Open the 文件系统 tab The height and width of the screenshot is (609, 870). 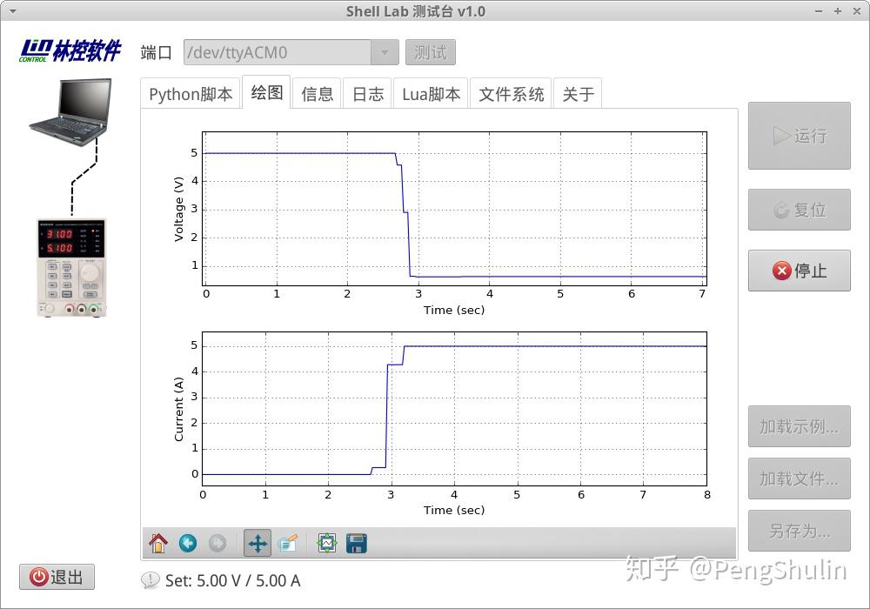[511, 93]
